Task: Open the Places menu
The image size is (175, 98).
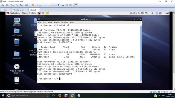Action: point(25,13)
